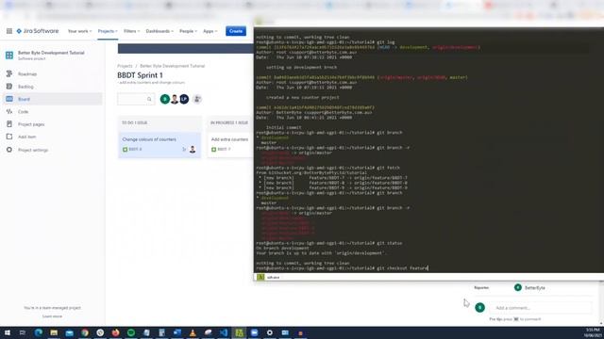The image size is (604, 339).
Task: Filter board by the LP avatar
Action: tap(184, 99)
